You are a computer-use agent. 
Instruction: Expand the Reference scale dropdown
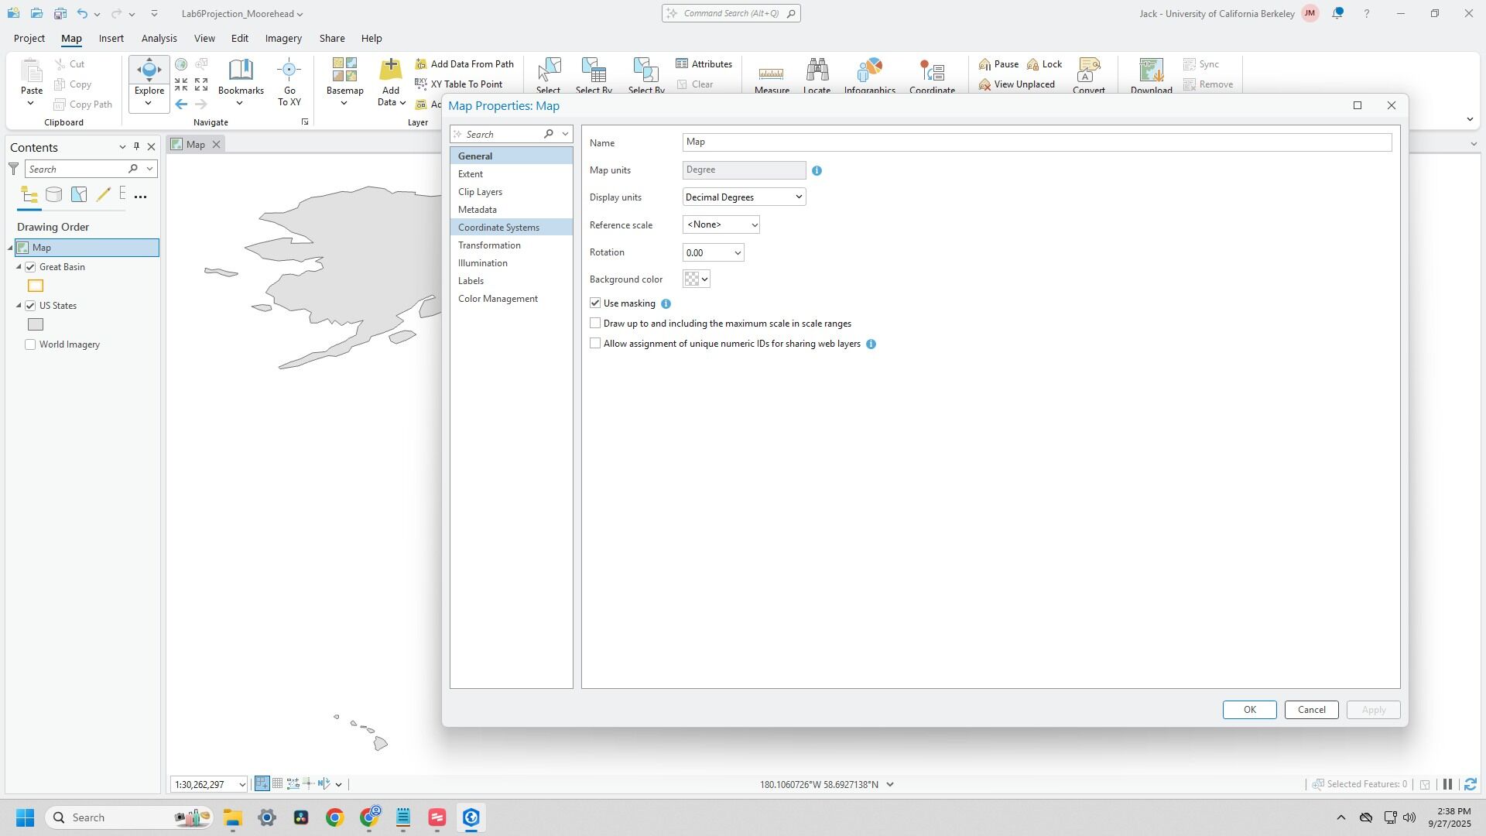pos(721,225)
